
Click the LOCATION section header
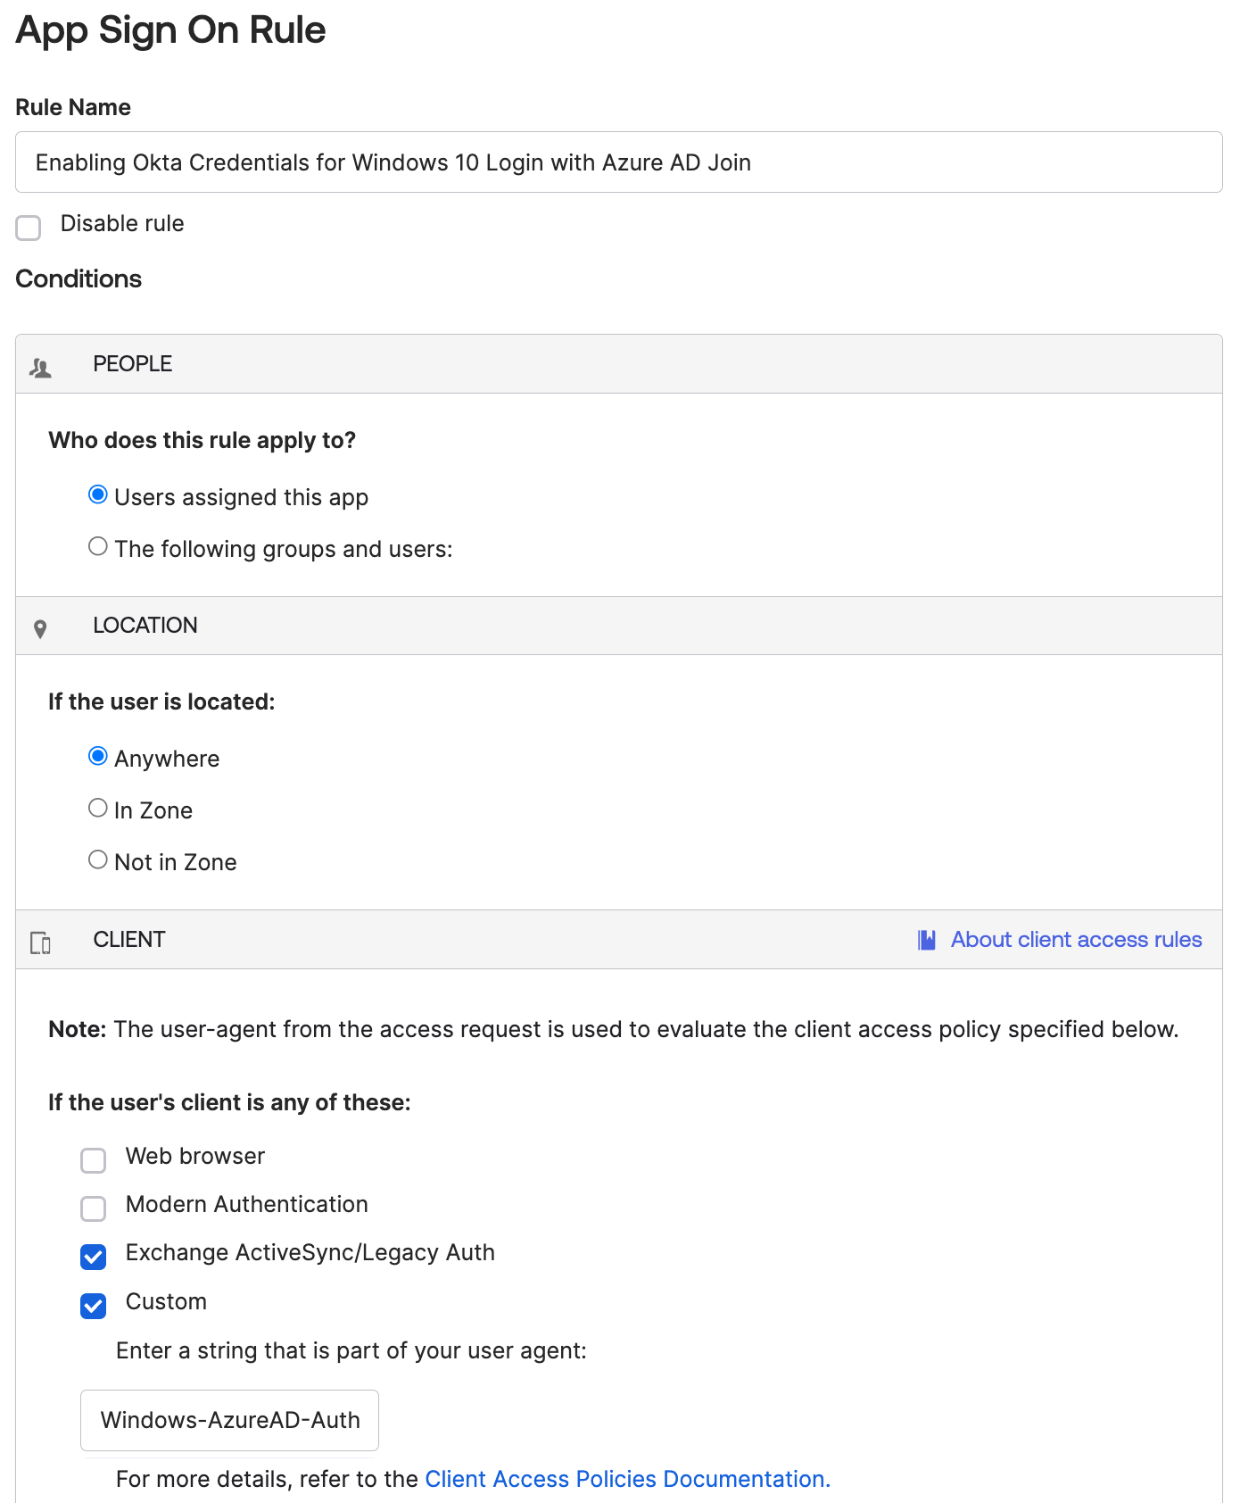(x=145, y=626)
